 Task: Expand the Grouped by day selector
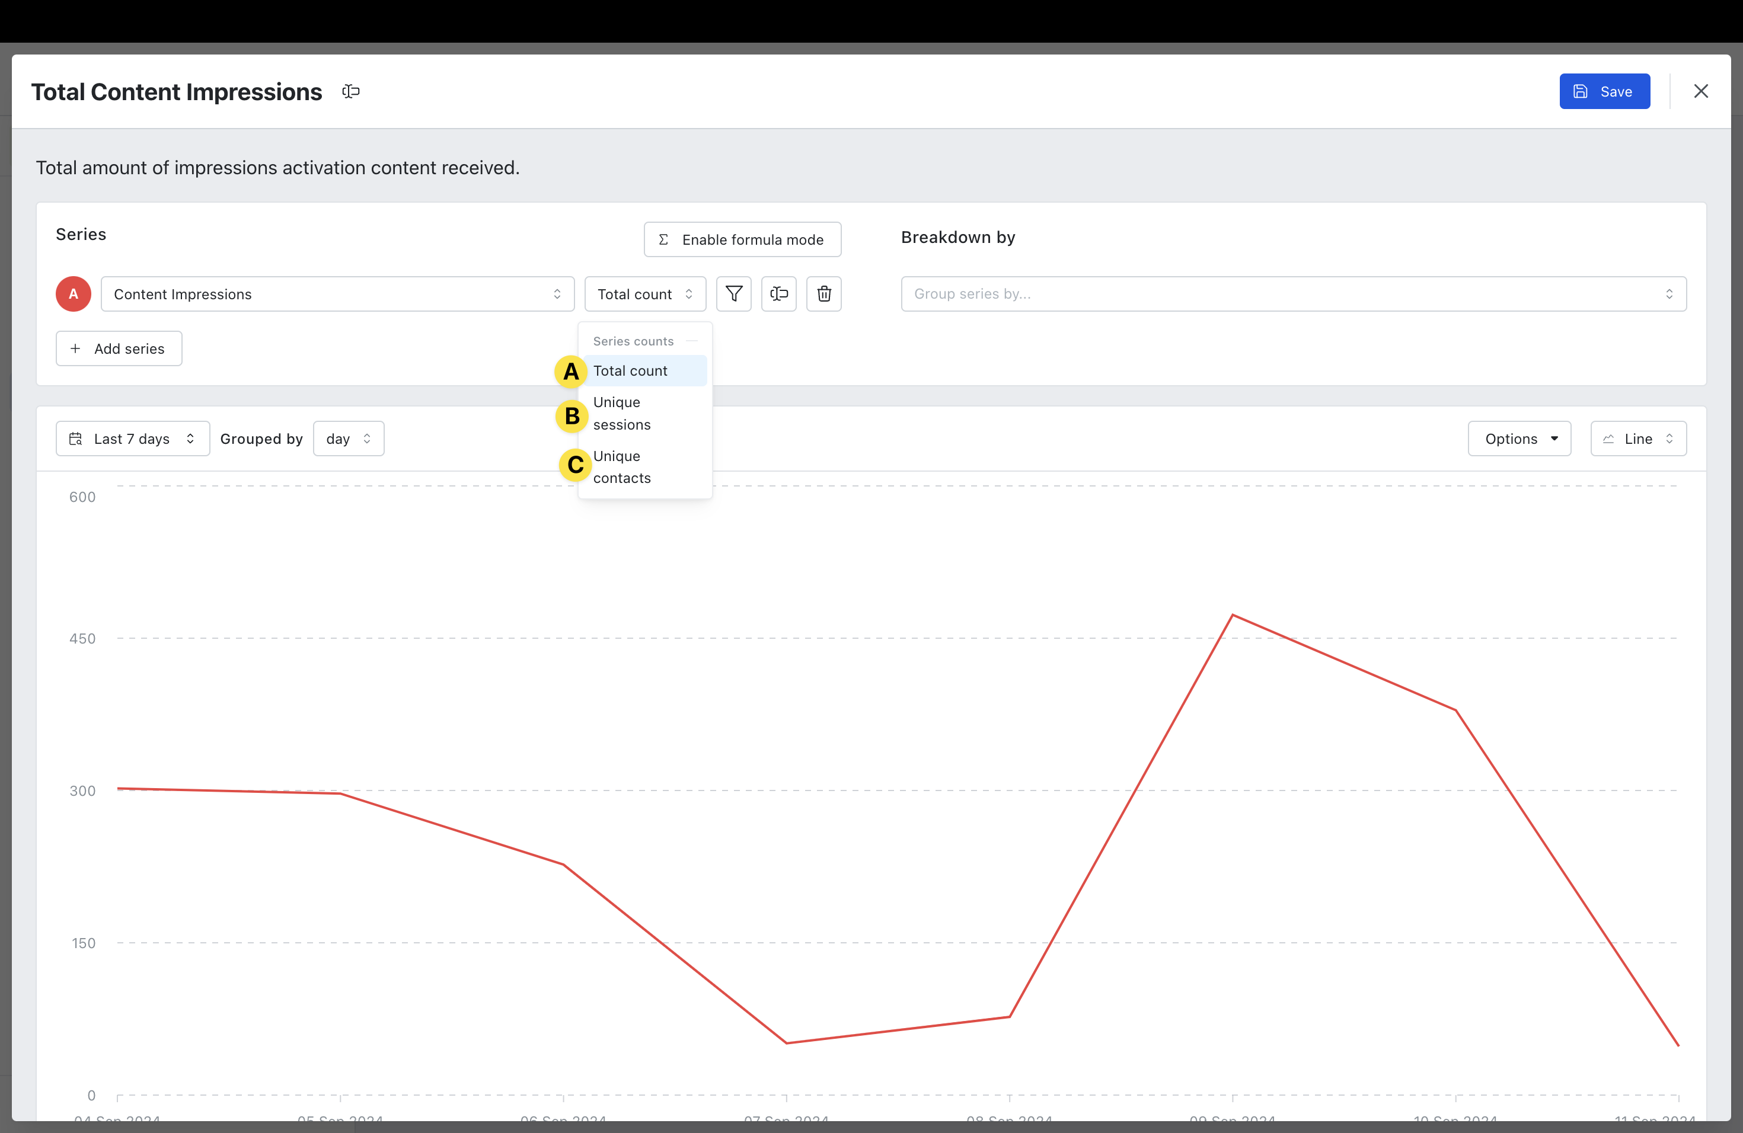tap(348, 439)
